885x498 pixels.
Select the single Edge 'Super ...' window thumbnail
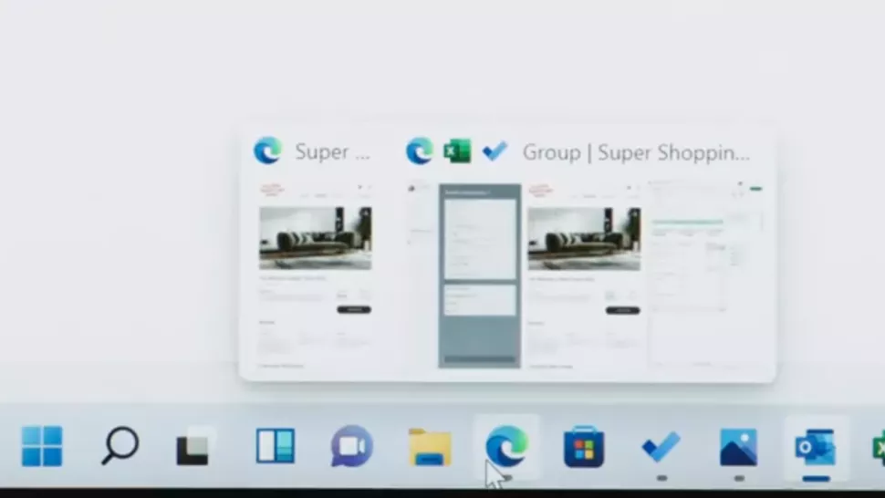point(315,275)
